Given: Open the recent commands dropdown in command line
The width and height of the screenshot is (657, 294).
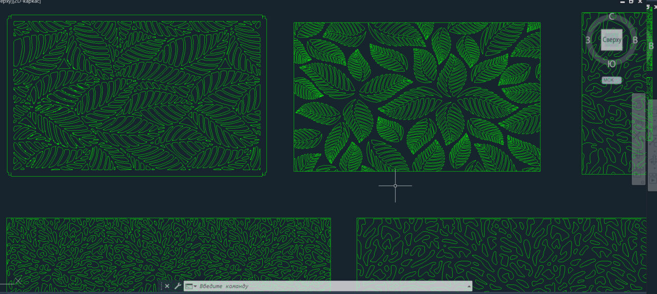Looking at the screenshot, I should [191, 286].
